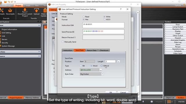
Task: Open Link in Project Explorer
Action: point(3,36)
